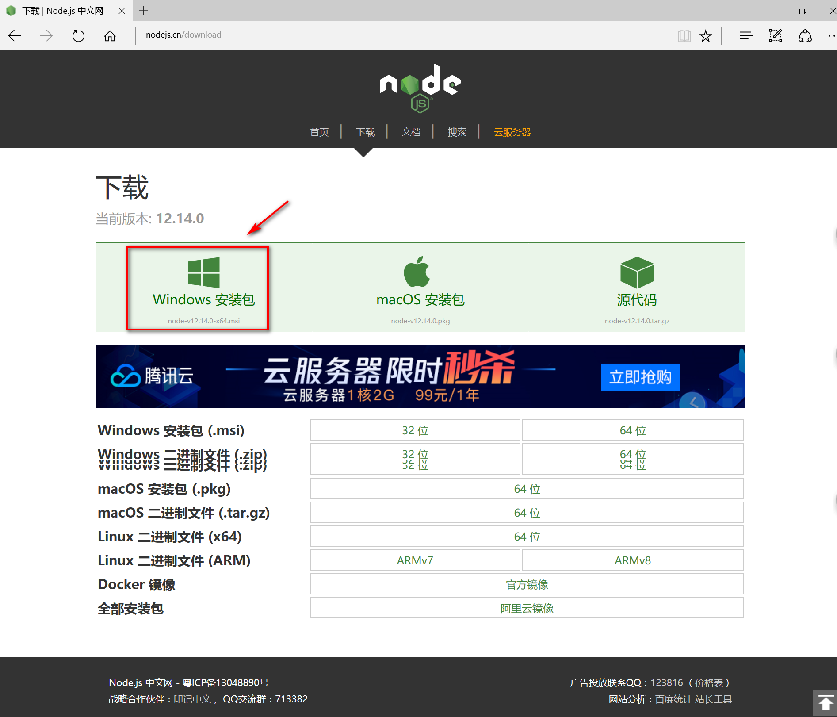Open 阿里云镜像 for all packages
Image resolution: width=837 pixels, height=717 pixels.
point(527,608)
